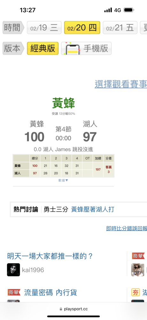Open 黃蜂壓著湖人打 discussion link

coord(92,209)
